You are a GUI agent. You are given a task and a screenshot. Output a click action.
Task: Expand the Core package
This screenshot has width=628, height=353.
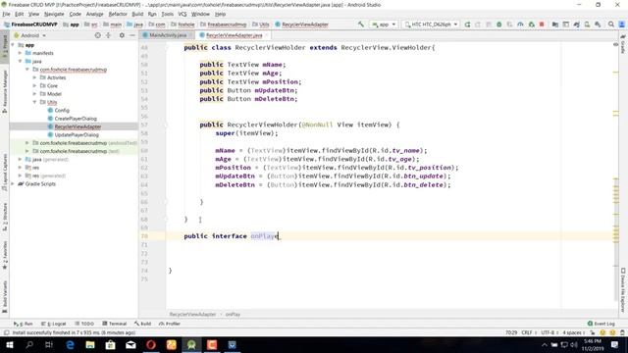(34, 85)
